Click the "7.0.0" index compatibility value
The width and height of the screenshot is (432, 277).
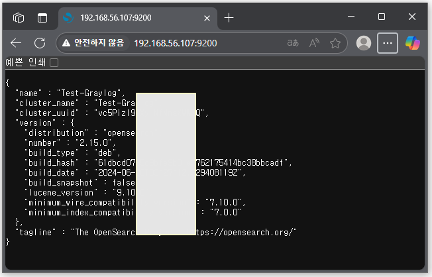226,212
